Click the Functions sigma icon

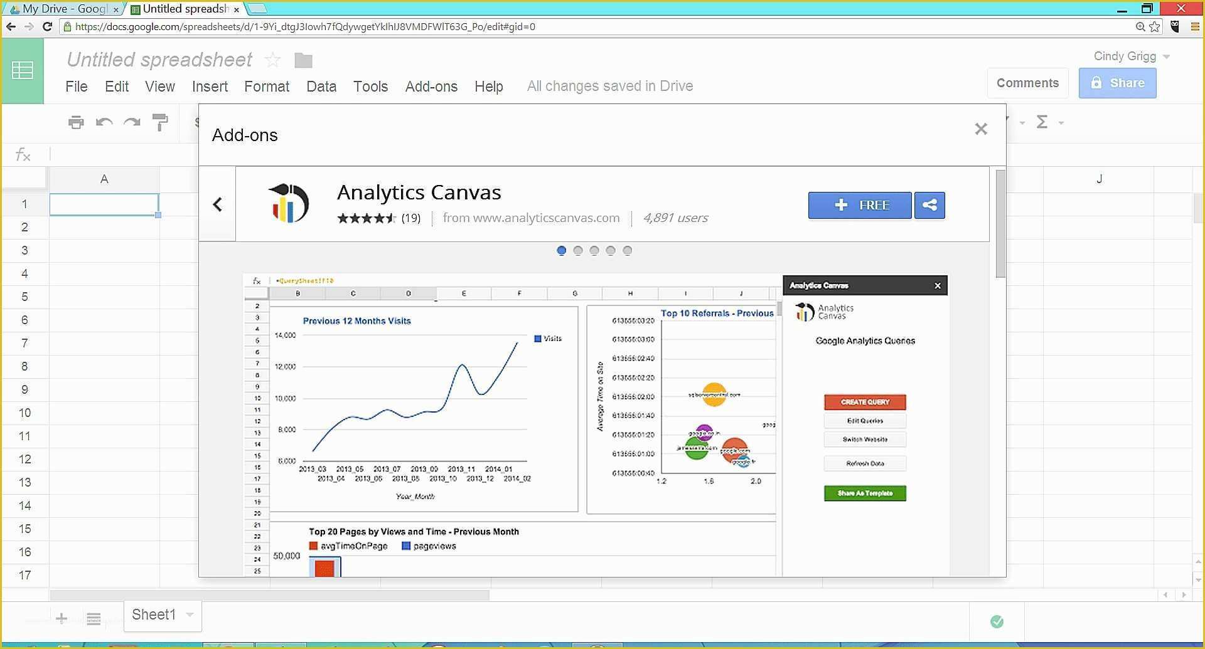point(1042,122)
